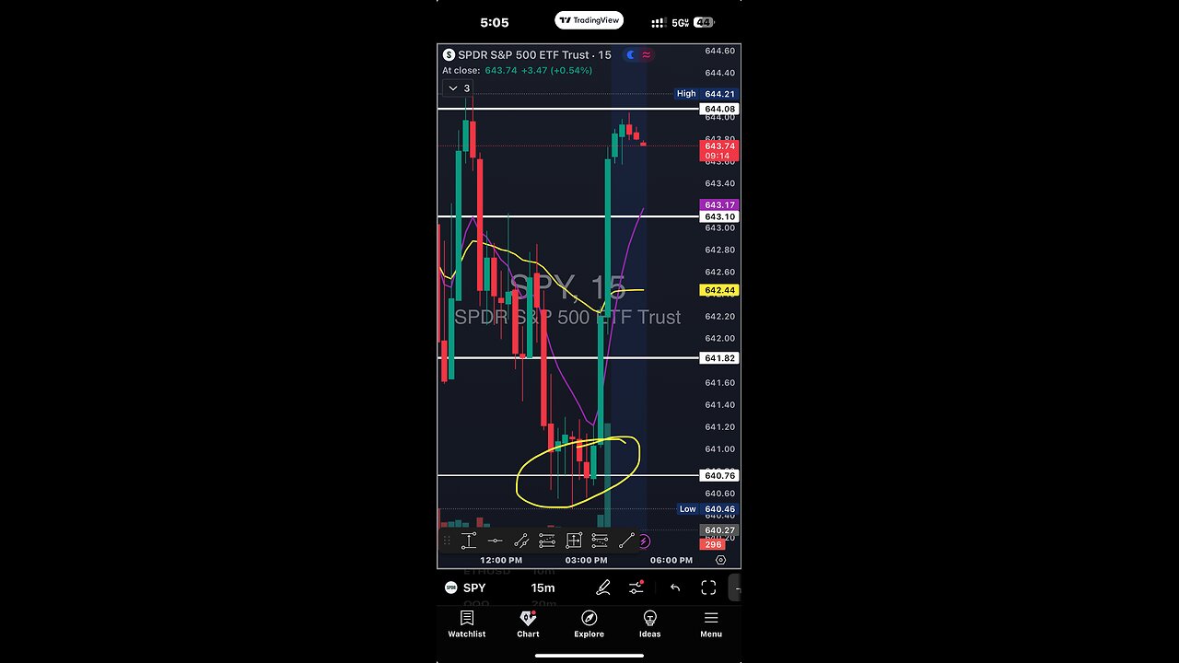The image size is (1179, 663).
Task: Open the SPY symbol search selector
Action: coord(466,587)
